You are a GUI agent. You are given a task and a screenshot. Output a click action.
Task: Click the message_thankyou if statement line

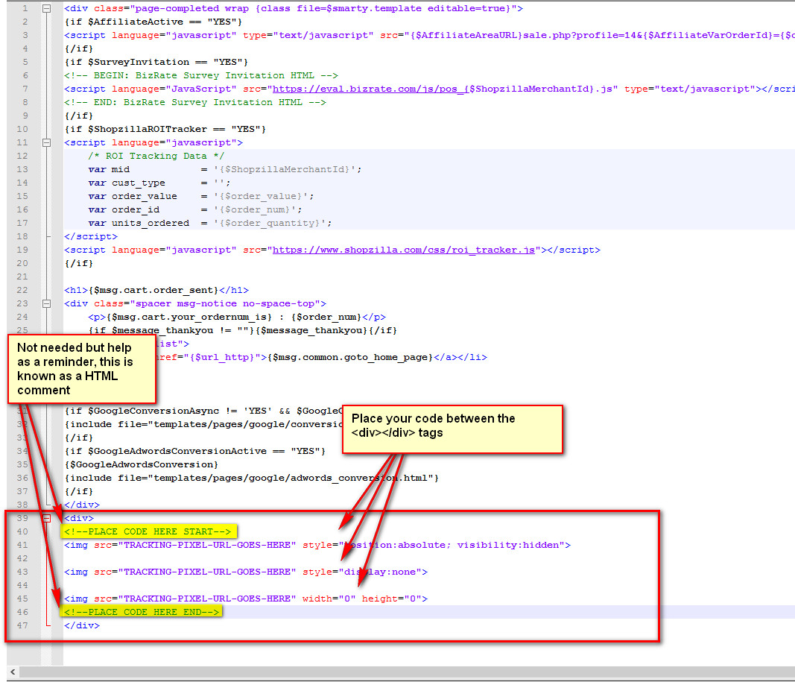coord(242,331)
